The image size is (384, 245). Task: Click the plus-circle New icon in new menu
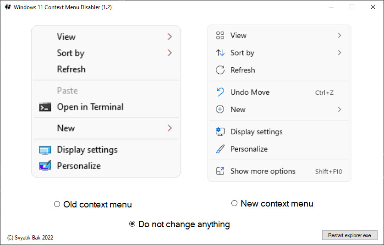[x=220, y=109]
